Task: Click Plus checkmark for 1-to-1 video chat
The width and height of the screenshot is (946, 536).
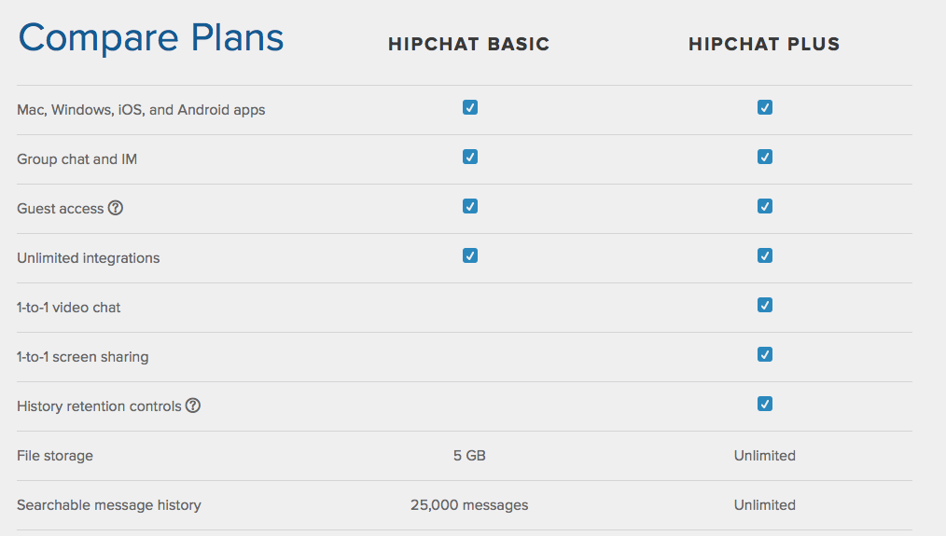Action: (x=764, y=305)
